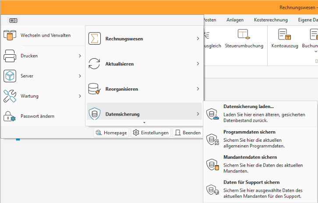Click the Drucken printer icon

(x=10, y=56)
